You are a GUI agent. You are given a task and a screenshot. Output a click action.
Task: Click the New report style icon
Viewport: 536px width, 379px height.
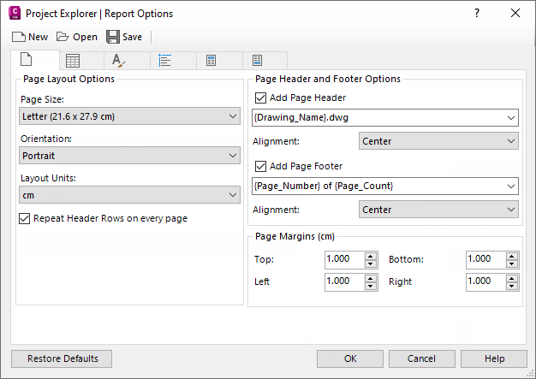(x=19, y=37)
